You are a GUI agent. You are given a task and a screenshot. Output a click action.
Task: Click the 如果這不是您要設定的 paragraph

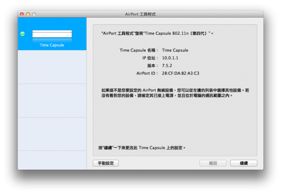point(175,93)
